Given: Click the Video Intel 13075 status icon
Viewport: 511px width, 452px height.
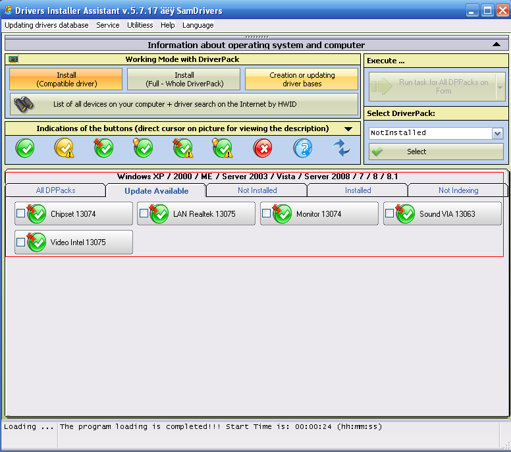Looking at the screenshot, I should tap(36, 242).
